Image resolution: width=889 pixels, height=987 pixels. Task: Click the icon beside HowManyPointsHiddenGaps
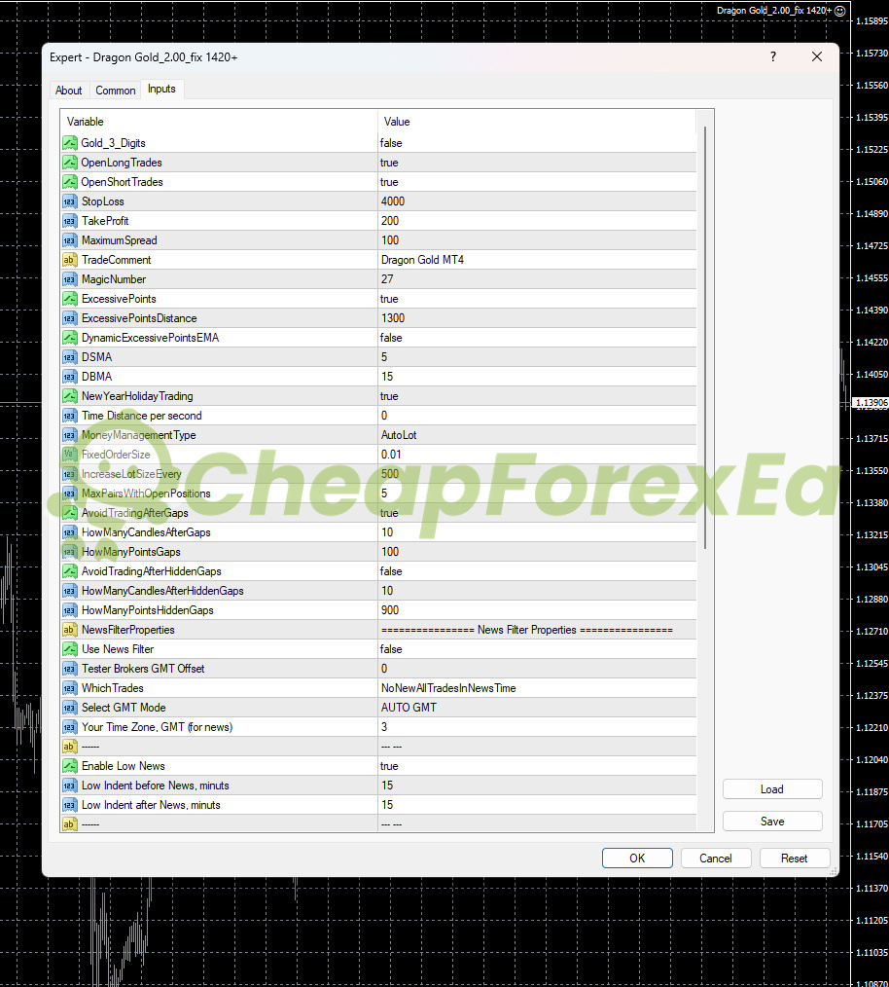(x=70, y=610)
